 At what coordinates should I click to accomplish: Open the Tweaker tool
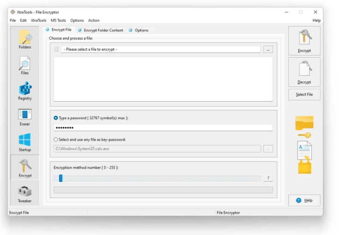click(x=25, y=194)
